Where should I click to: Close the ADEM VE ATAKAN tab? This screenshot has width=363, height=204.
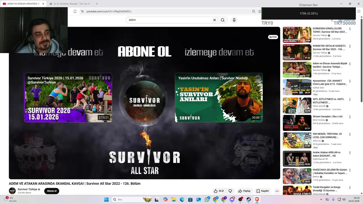coord(43,4)
